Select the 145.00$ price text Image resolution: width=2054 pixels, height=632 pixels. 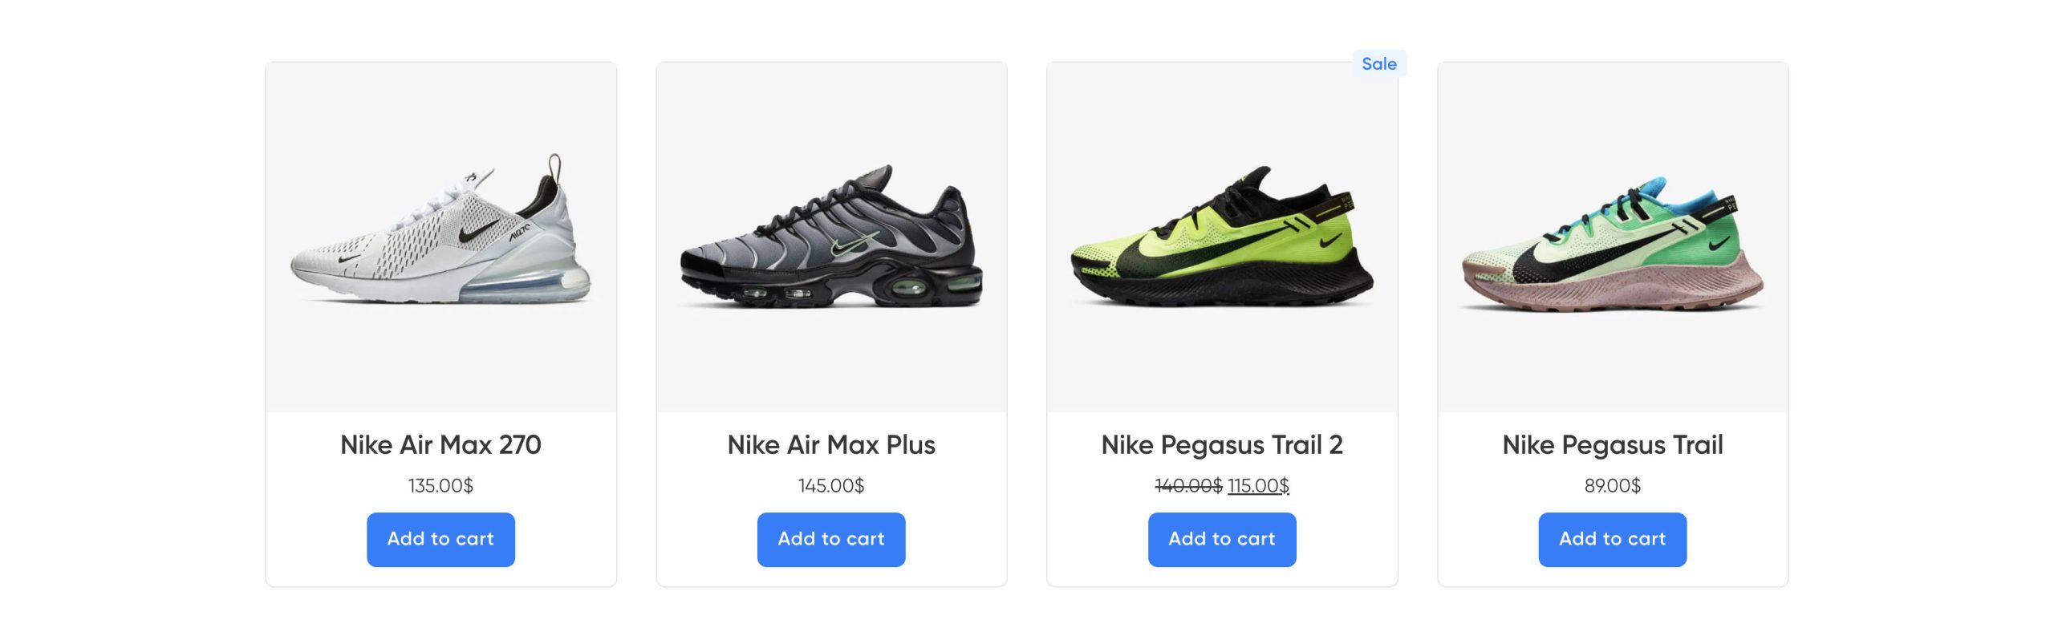pos(831,485)
